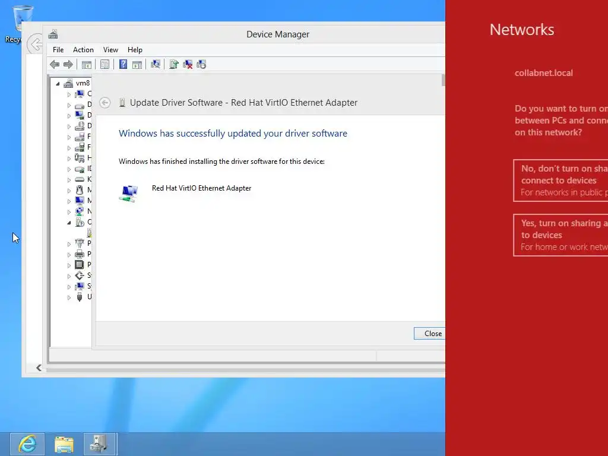This screenshot has height=456, width=608.
Task: Select the Network adapters category icon
Action: pos(80,211)
